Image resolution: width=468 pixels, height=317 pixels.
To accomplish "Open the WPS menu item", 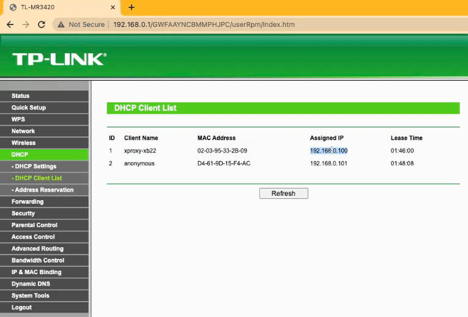I will pyautogui.click(x=44, y=119).
